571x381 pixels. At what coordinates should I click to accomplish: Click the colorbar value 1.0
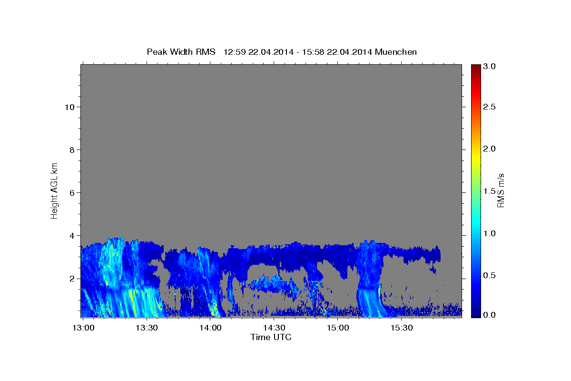click(490, 233)
